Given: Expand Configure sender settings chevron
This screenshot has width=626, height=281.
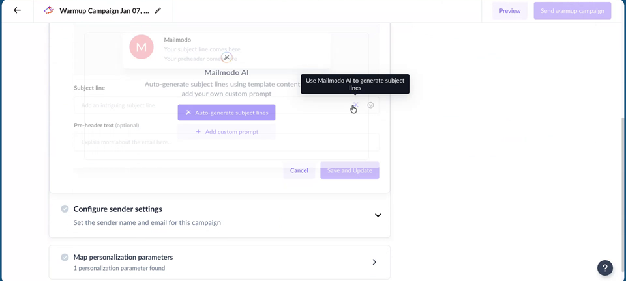Looking at the screenshot, I should pos(378,215).
